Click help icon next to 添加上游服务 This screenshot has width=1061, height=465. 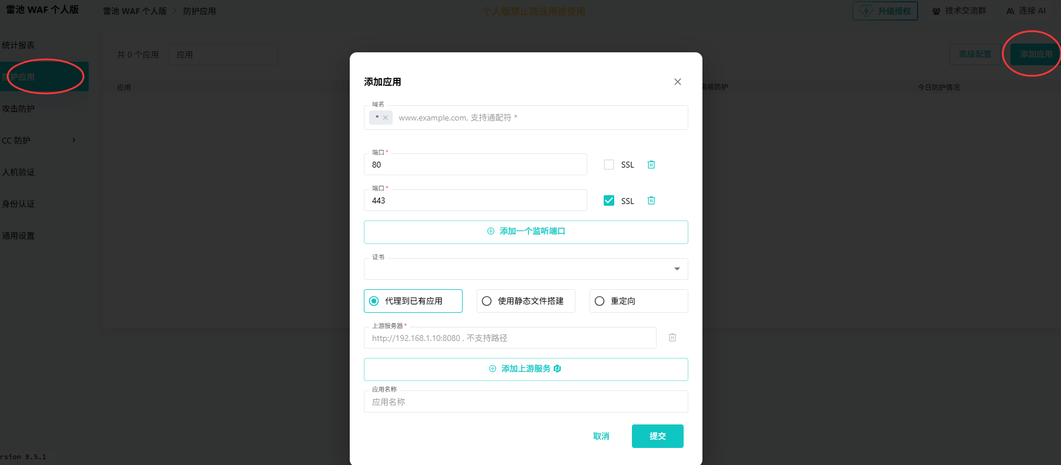click(x=557, y=369)
